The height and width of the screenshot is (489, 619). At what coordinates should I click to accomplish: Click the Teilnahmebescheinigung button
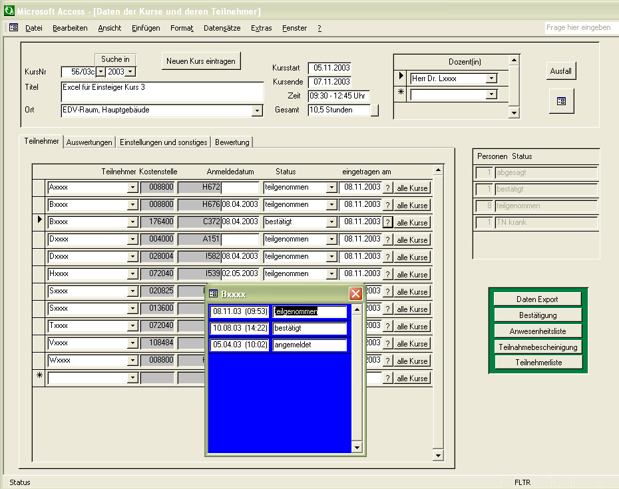coord(537,347)
